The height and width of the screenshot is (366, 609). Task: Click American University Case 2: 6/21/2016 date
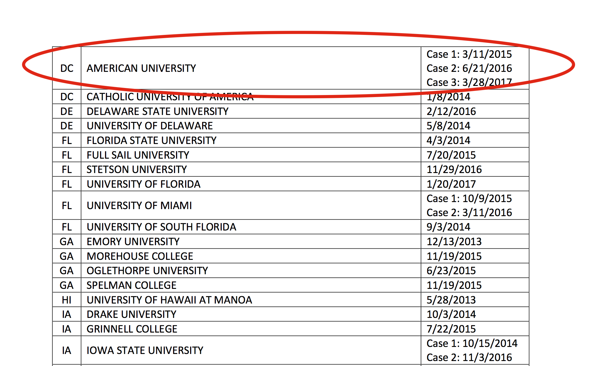pos(469,68)
